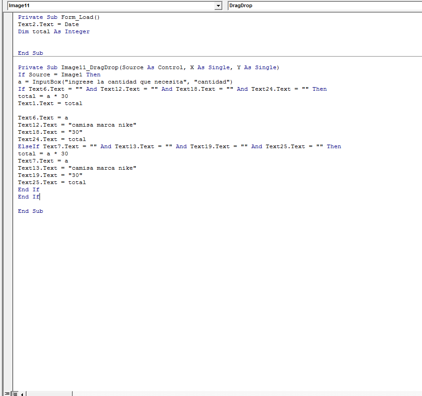
Task: Click the 'If Source = Image1 Then' line
Action: pyautogui.click(x=59, y=75)
